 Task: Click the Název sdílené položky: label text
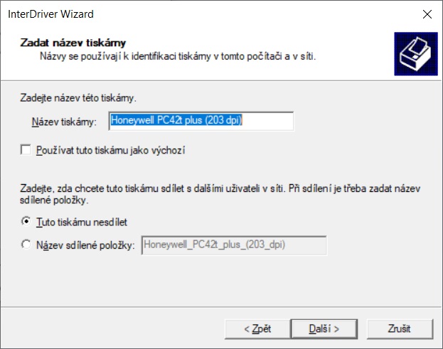tap(85, 245)
